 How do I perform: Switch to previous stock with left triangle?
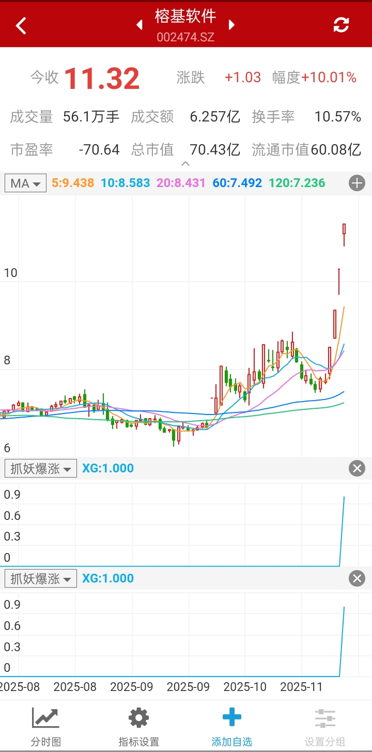click(x=139, y=25)
